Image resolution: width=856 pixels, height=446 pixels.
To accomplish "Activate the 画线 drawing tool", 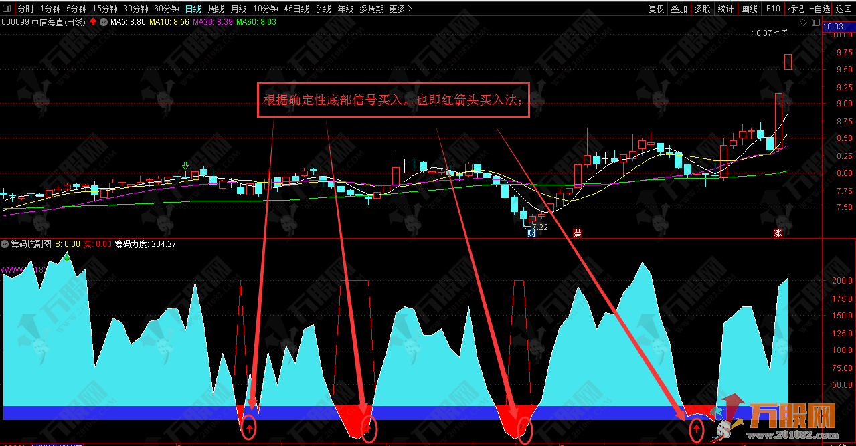I will (750, 9).
